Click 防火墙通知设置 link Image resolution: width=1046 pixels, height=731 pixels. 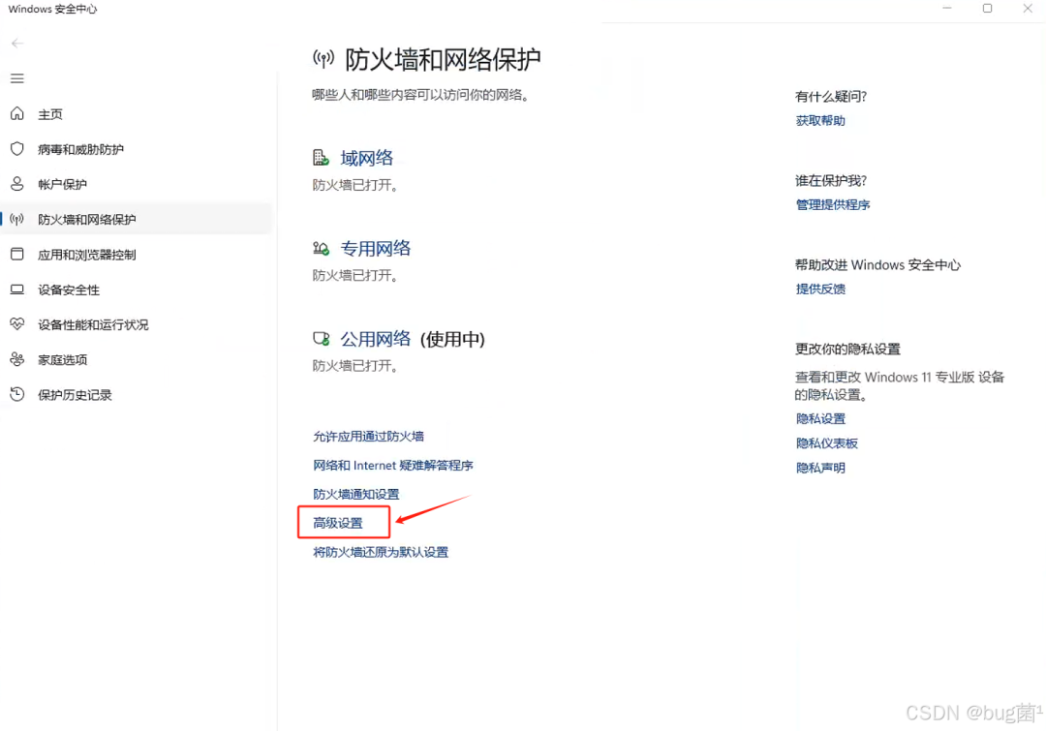356,494
